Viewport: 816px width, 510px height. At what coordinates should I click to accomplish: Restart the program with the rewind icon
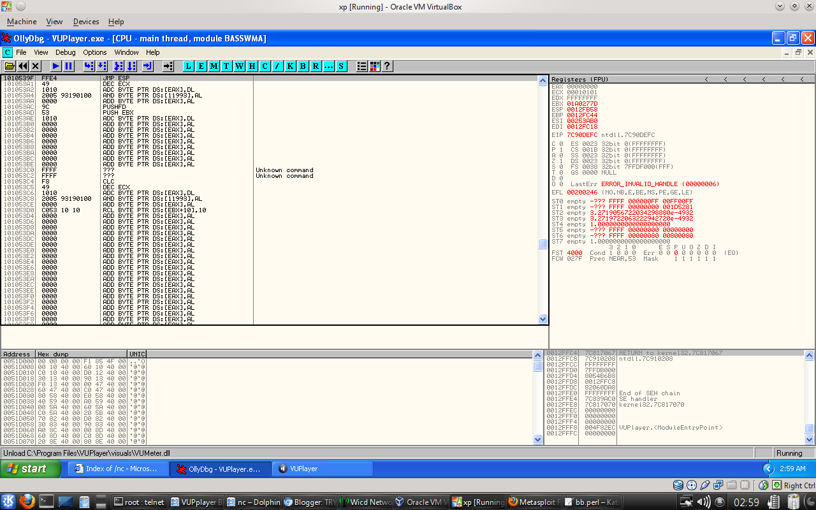[x=23, y=66]
